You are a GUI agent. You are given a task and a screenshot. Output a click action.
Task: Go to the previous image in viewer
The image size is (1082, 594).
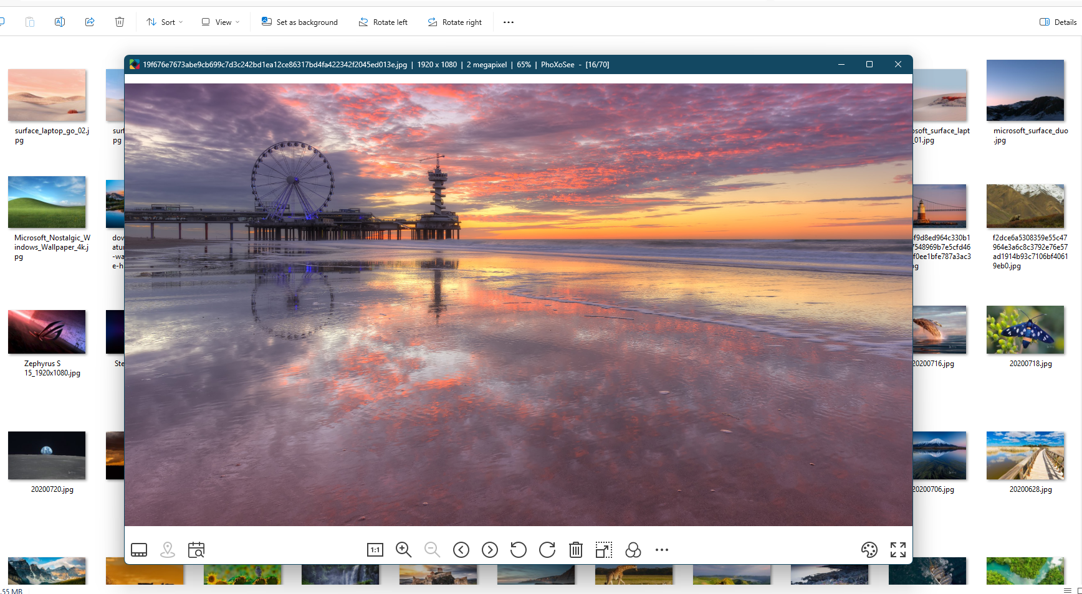[461, 550]
